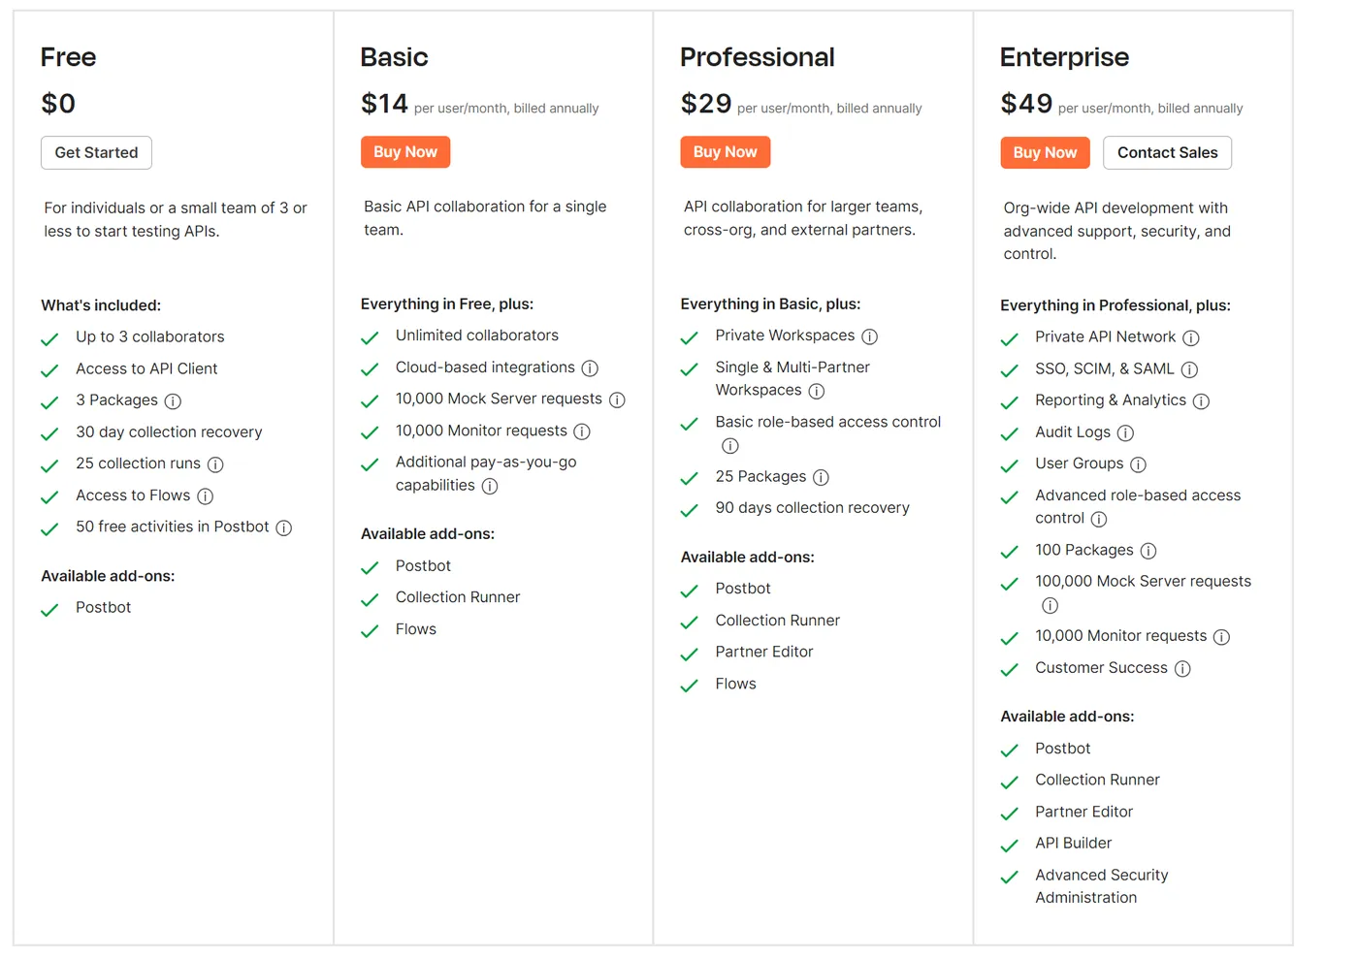Click User Groups info icon
This screenshot has height=958, width=1358.
(1138, 464)
